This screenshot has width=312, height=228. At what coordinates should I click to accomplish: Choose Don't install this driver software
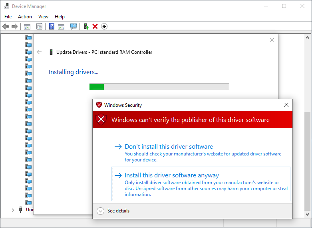coord(201,153)
